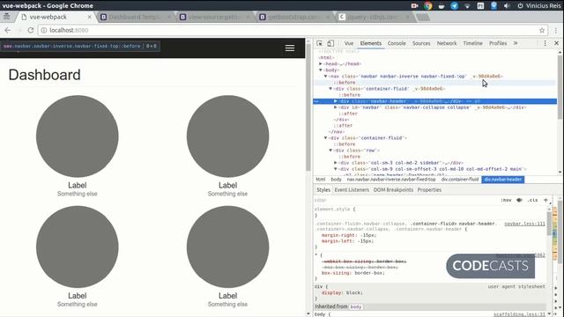This screenshot has width=564, height=317.
Task: Open the Properties pane
Action: pyautogui.click(x=429, y=190)
